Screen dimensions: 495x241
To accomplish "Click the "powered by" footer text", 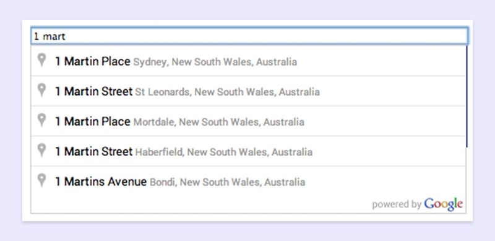I will [x=397, y=204].
